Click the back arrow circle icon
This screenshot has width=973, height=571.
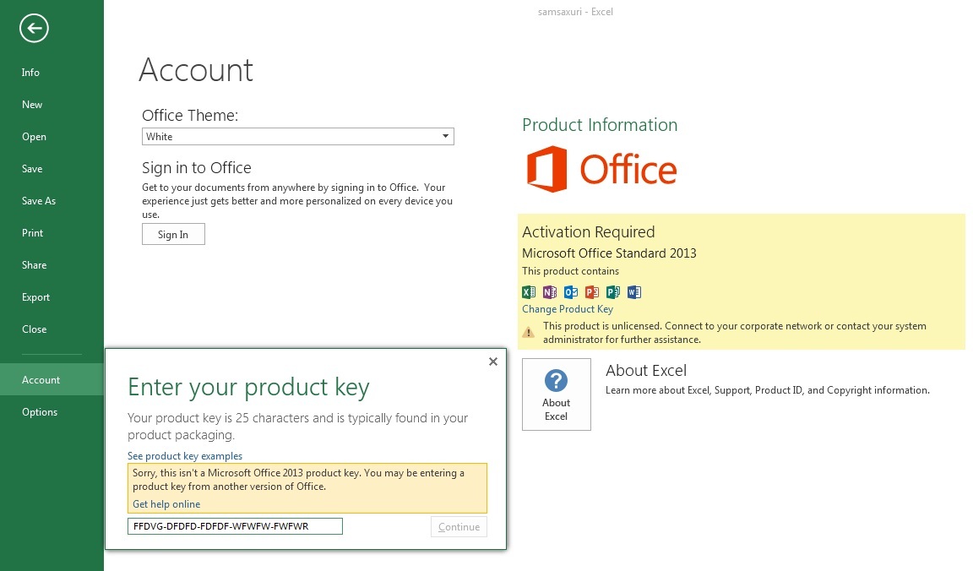click(34, 28)
